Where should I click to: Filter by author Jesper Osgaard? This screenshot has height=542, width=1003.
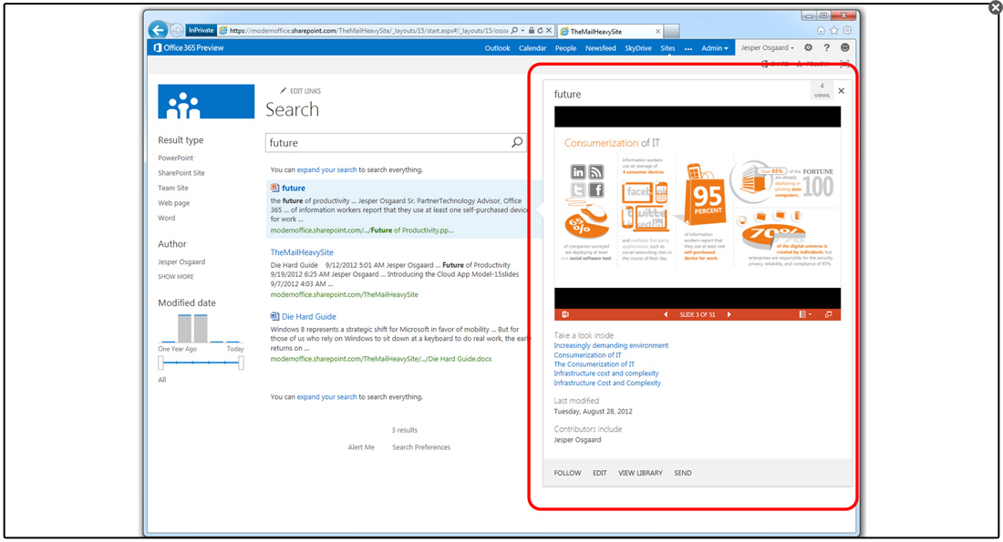[181, 262]
